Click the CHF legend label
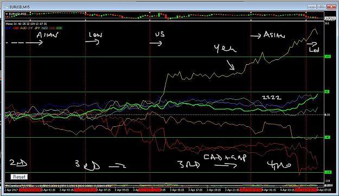This screenshot has width=339, height=196. pos(30,28)
